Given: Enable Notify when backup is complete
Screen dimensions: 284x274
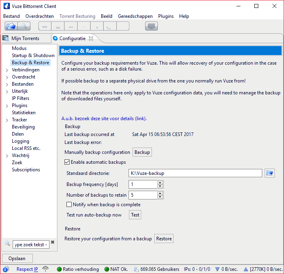Looking at the screenshot, I should coord(69,205).
